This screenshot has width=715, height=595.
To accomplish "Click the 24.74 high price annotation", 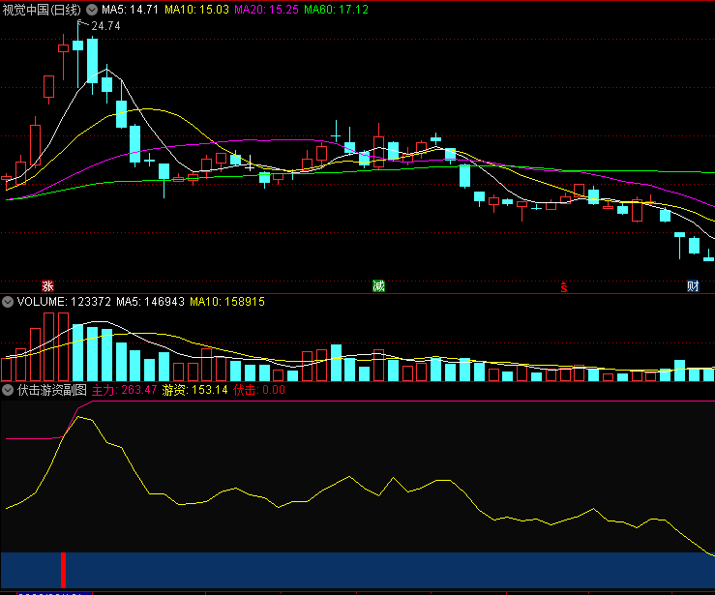I will [105, 26].
